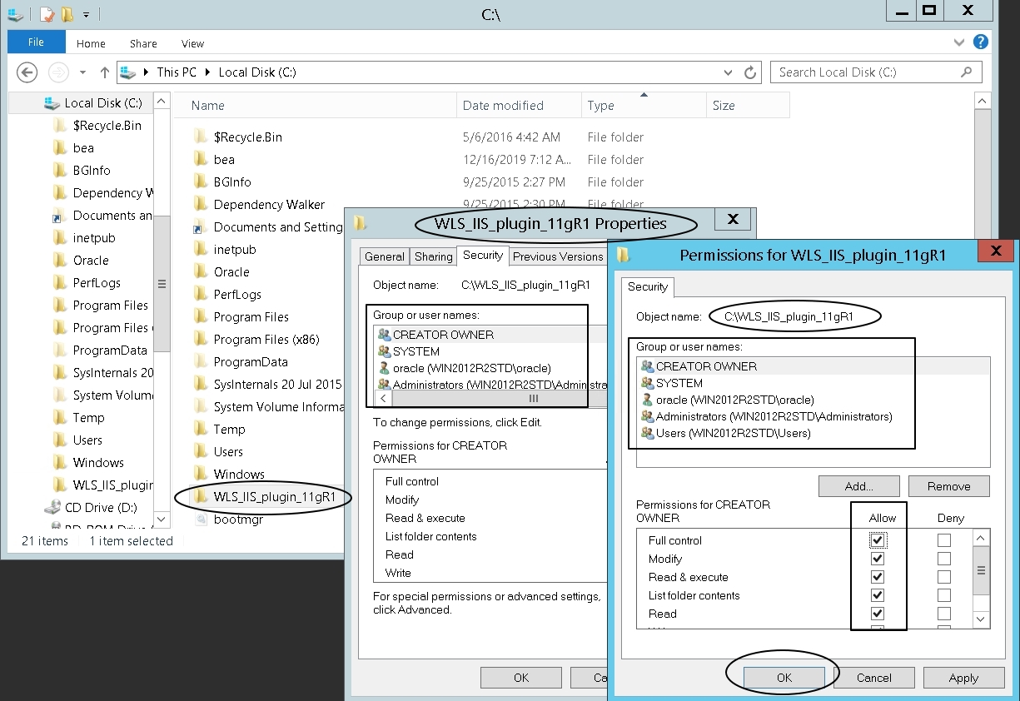Toggle Allow checkbox for Full control
The image size is (1020, 701).
pos(877,540)
